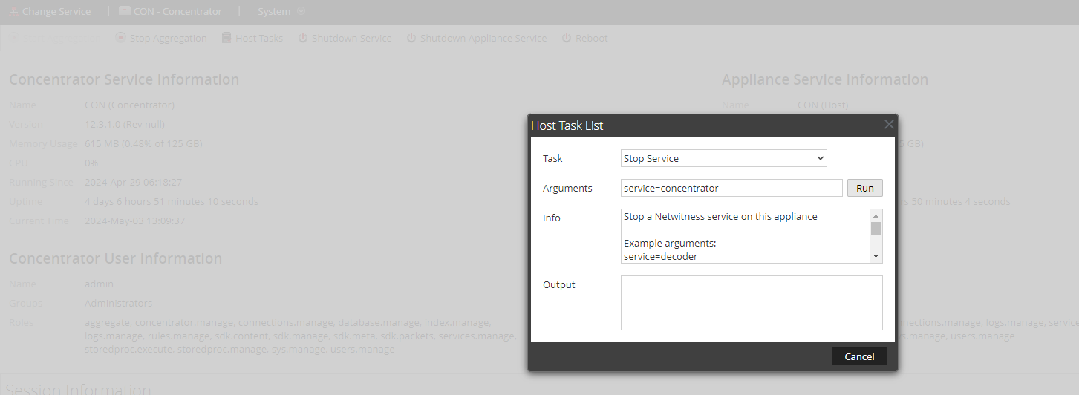Click the Stop Aggregation icon
1079x395 pixels.
(120, 38)
